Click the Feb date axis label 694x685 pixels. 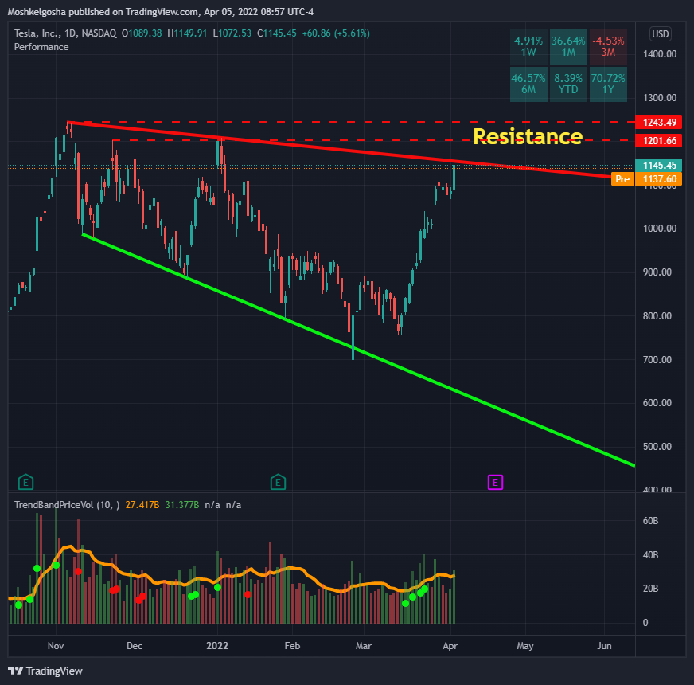(292, 646)
